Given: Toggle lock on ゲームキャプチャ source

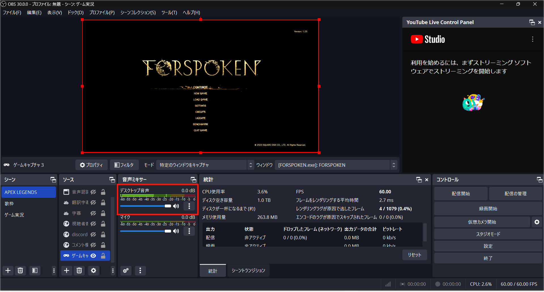Looking at the screenshot, I should click(103, 256).
